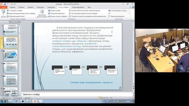The width and height of the screenshot is (189, 106).
Task: Click the Next Slide double-arrow button
Action: coord(133,88)
